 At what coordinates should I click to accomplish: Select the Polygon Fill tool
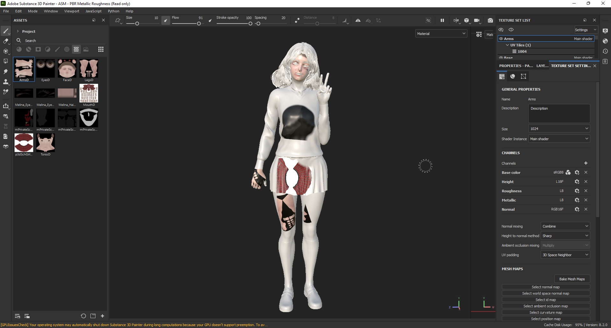6,61
